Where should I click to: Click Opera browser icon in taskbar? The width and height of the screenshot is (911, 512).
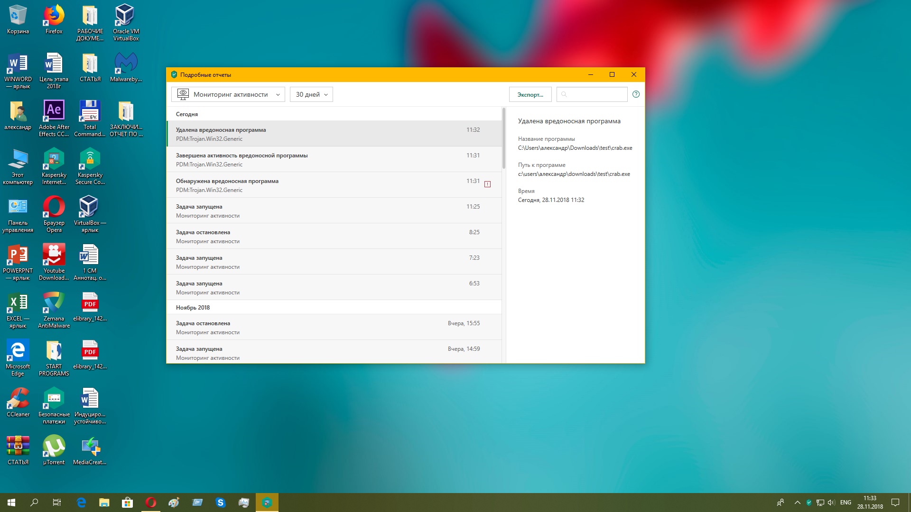(x=151, y=503)
